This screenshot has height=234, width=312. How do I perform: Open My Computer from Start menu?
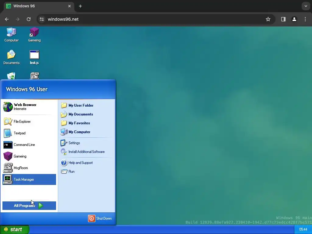point(87,132)
